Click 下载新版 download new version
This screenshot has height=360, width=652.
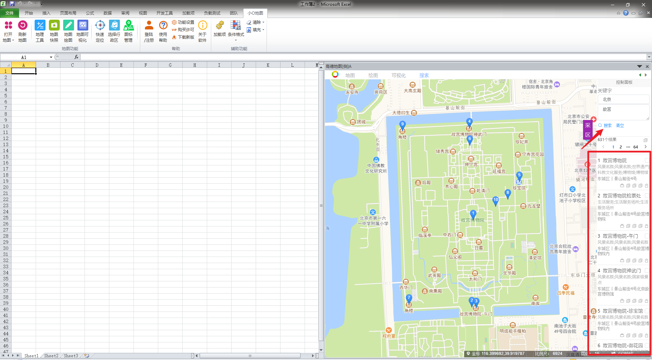pyautogui.click(x=183, y=37)
